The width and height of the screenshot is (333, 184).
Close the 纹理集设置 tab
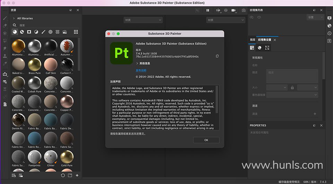[275, 40]
